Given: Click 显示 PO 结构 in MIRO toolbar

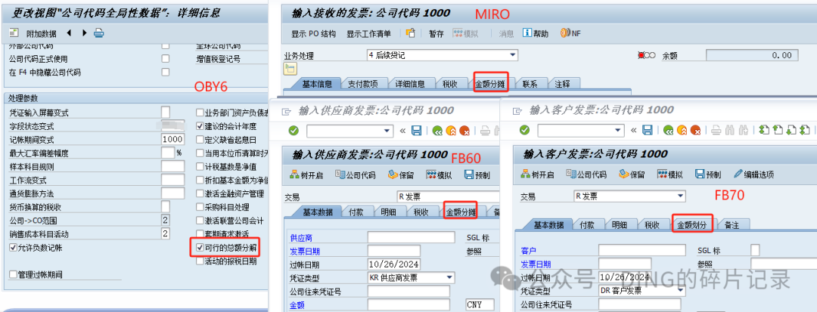Looking at the screenshot, I should (313, 34).
